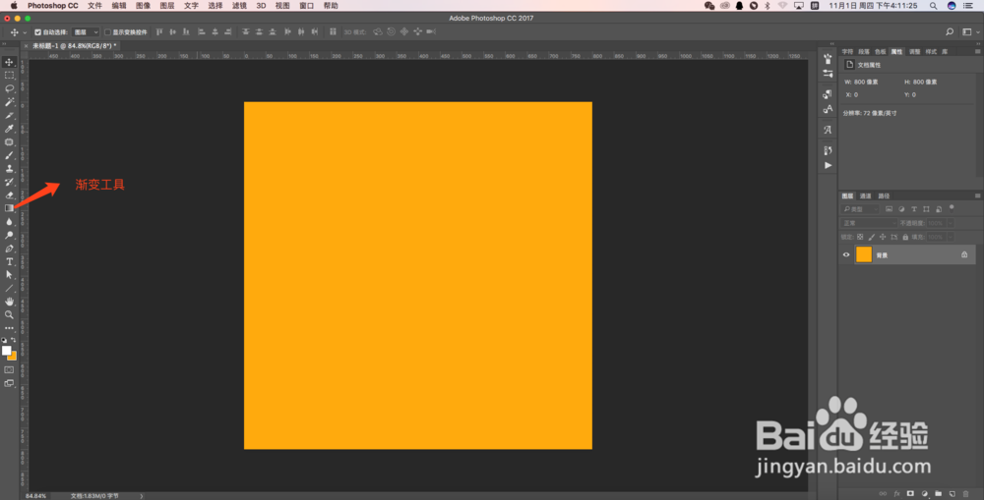Image resolution: width=984 pixels, height=500 pixels.
Task: Select the Dodge tool
Action: coord(10,235)
